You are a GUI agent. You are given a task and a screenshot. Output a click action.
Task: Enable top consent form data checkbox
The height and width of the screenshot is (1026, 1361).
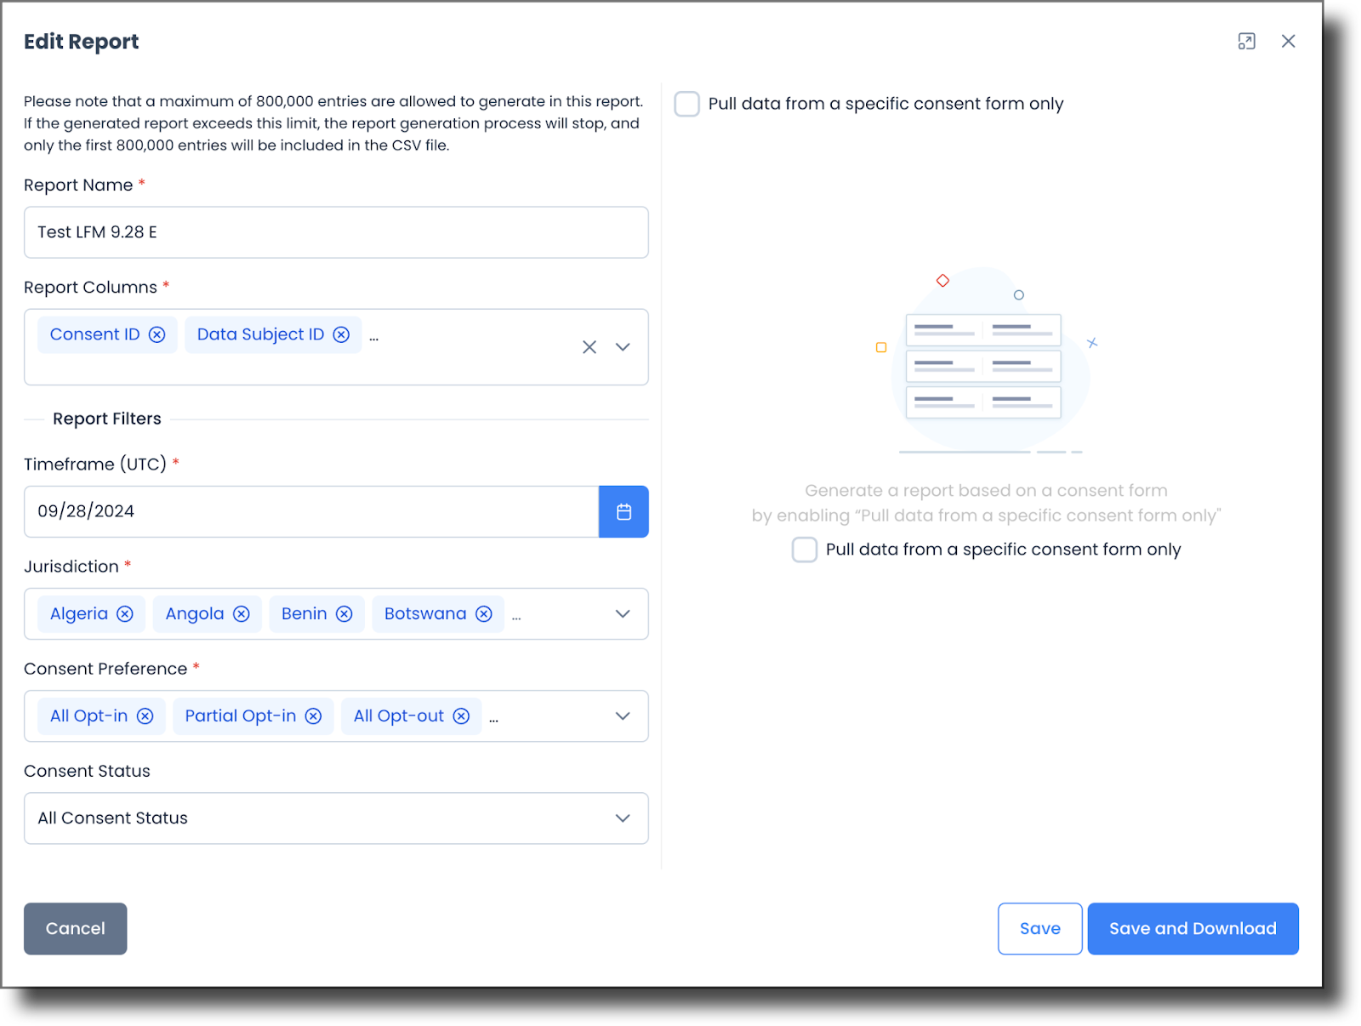click(x=686, y=104)
